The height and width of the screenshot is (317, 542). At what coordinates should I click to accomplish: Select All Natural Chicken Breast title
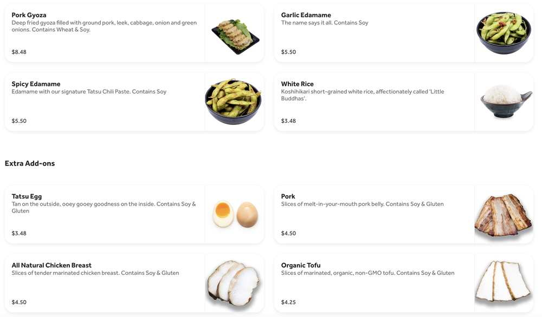coord(51,265)
